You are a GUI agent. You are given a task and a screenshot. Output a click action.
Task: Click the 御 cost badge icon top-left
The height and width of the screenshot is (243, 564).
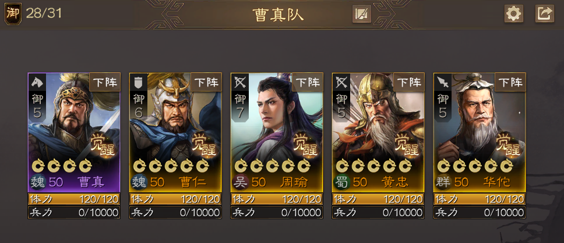coord(13,13)
